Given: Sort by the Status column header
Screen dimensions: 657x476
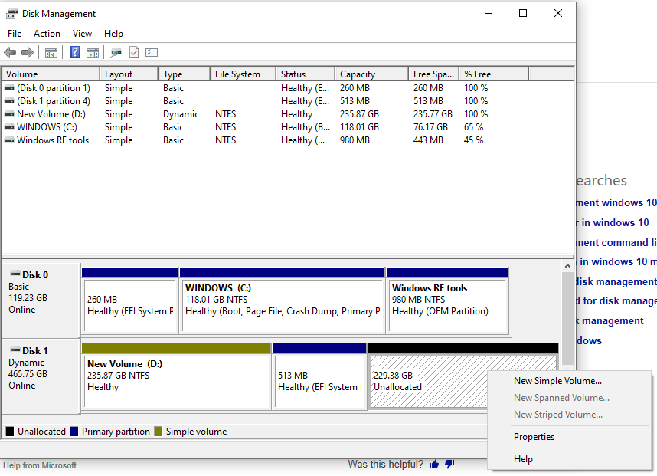Looking at the screenshot, I should (x=306, y=74).
